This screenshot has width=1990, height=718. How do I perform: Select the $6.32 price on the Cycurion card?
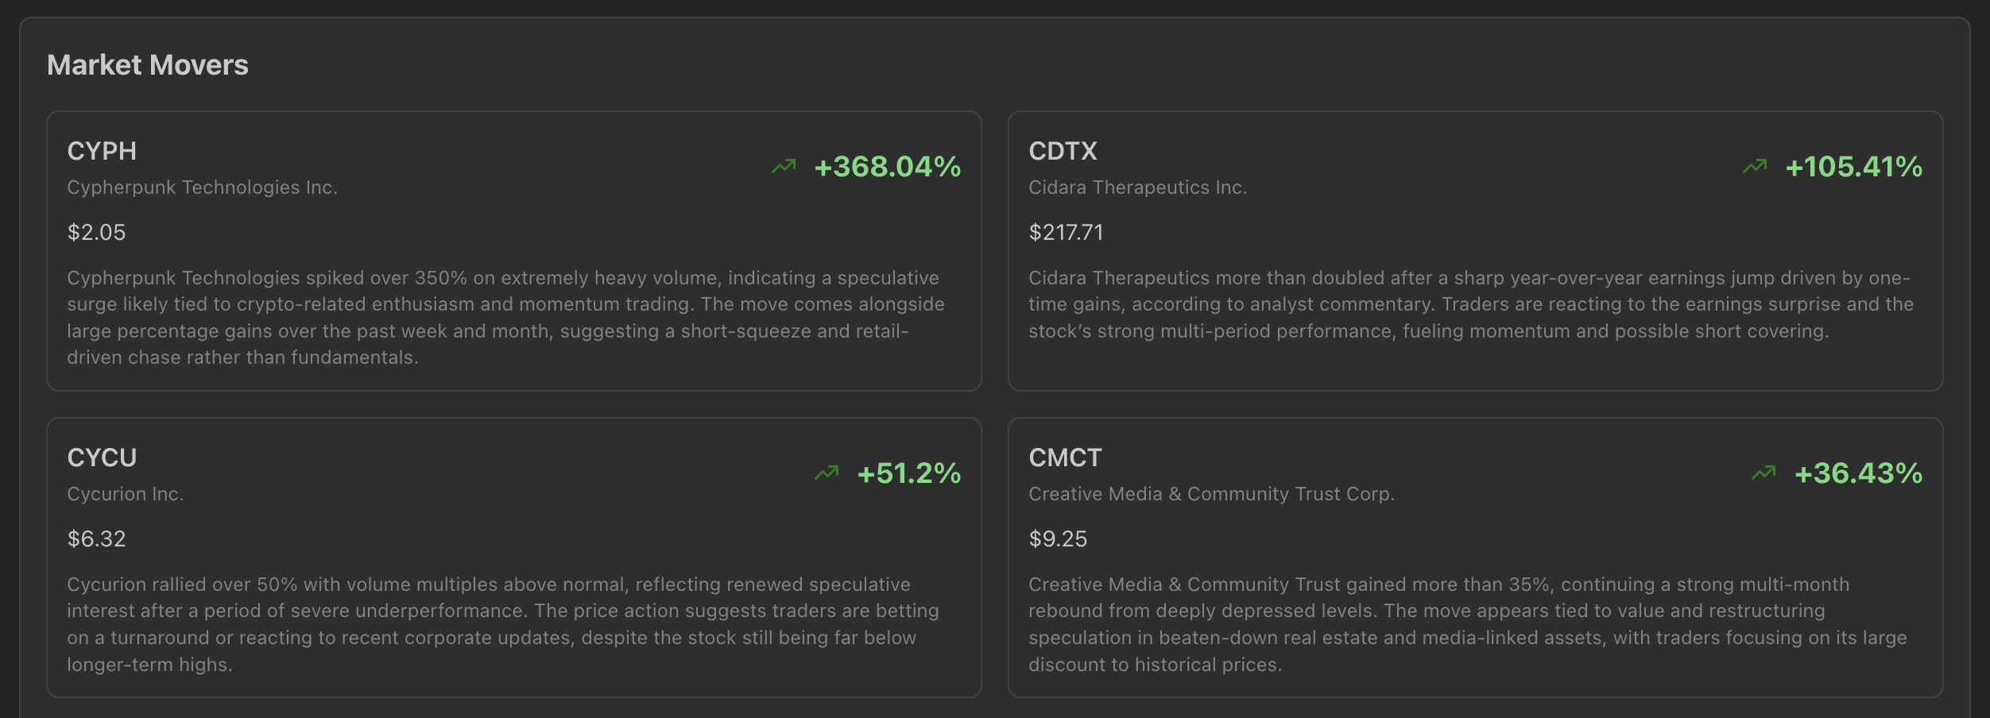(x=96, y=539)
